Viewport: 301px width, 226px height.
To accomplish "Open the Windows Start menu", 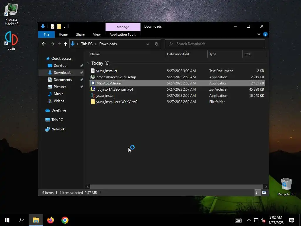I will pyautogui.click(x=7, y=220).
